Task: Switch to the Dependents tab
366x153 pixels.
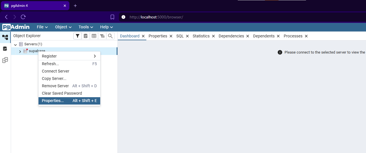Action: (x=264, y=36)
